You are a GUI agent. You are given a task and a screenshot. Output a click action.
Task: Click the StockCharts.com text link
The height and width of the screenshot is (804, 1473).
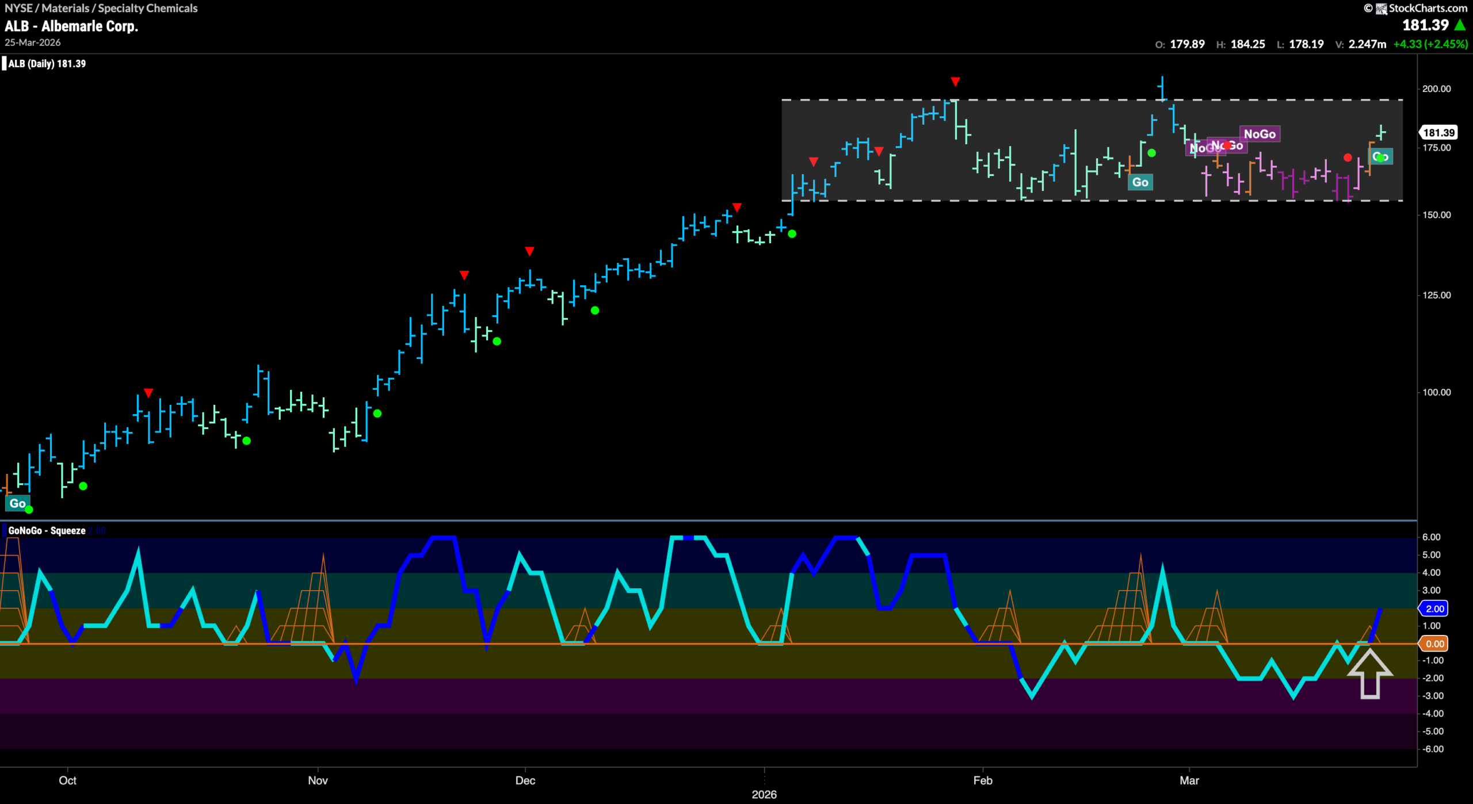click(x=1428, y=8)
